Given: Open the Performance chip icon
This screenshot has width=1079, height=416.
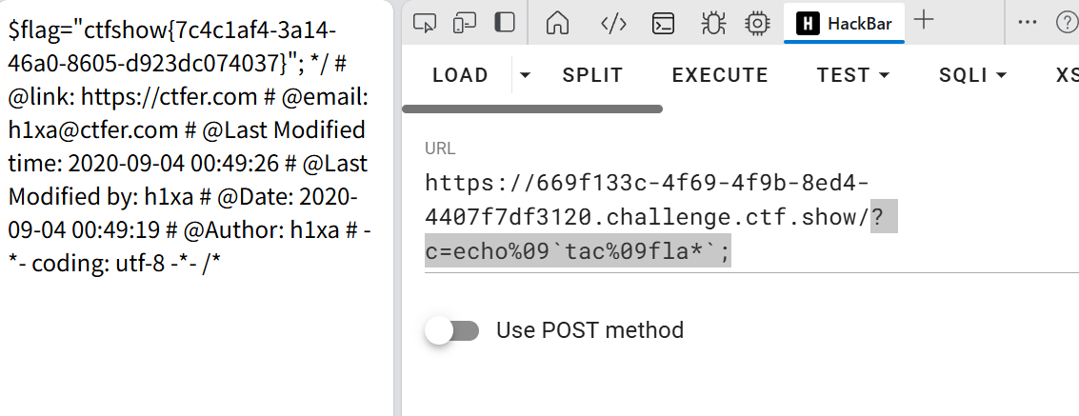Looking at the screenshot, I should [757, 23].
